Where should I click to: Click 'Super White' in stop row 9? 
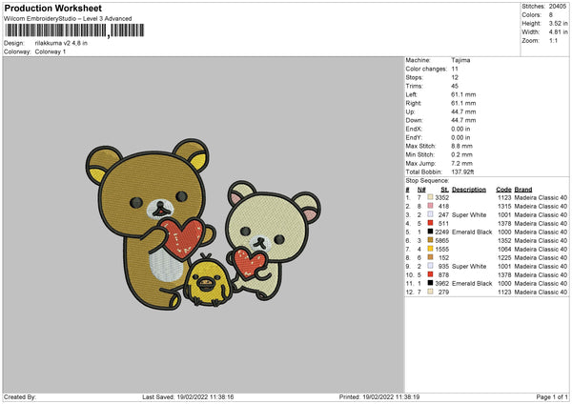click(469, 266)
